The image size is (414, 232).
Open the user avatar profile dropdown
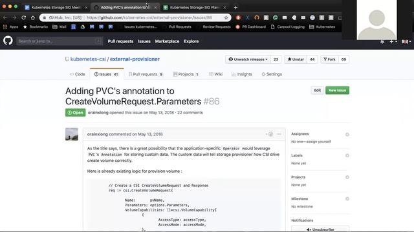406,41
